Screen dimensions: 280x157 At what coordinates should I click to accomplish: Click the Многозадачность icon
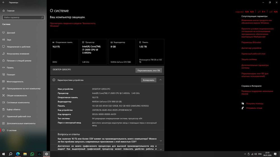pos(3,81)
